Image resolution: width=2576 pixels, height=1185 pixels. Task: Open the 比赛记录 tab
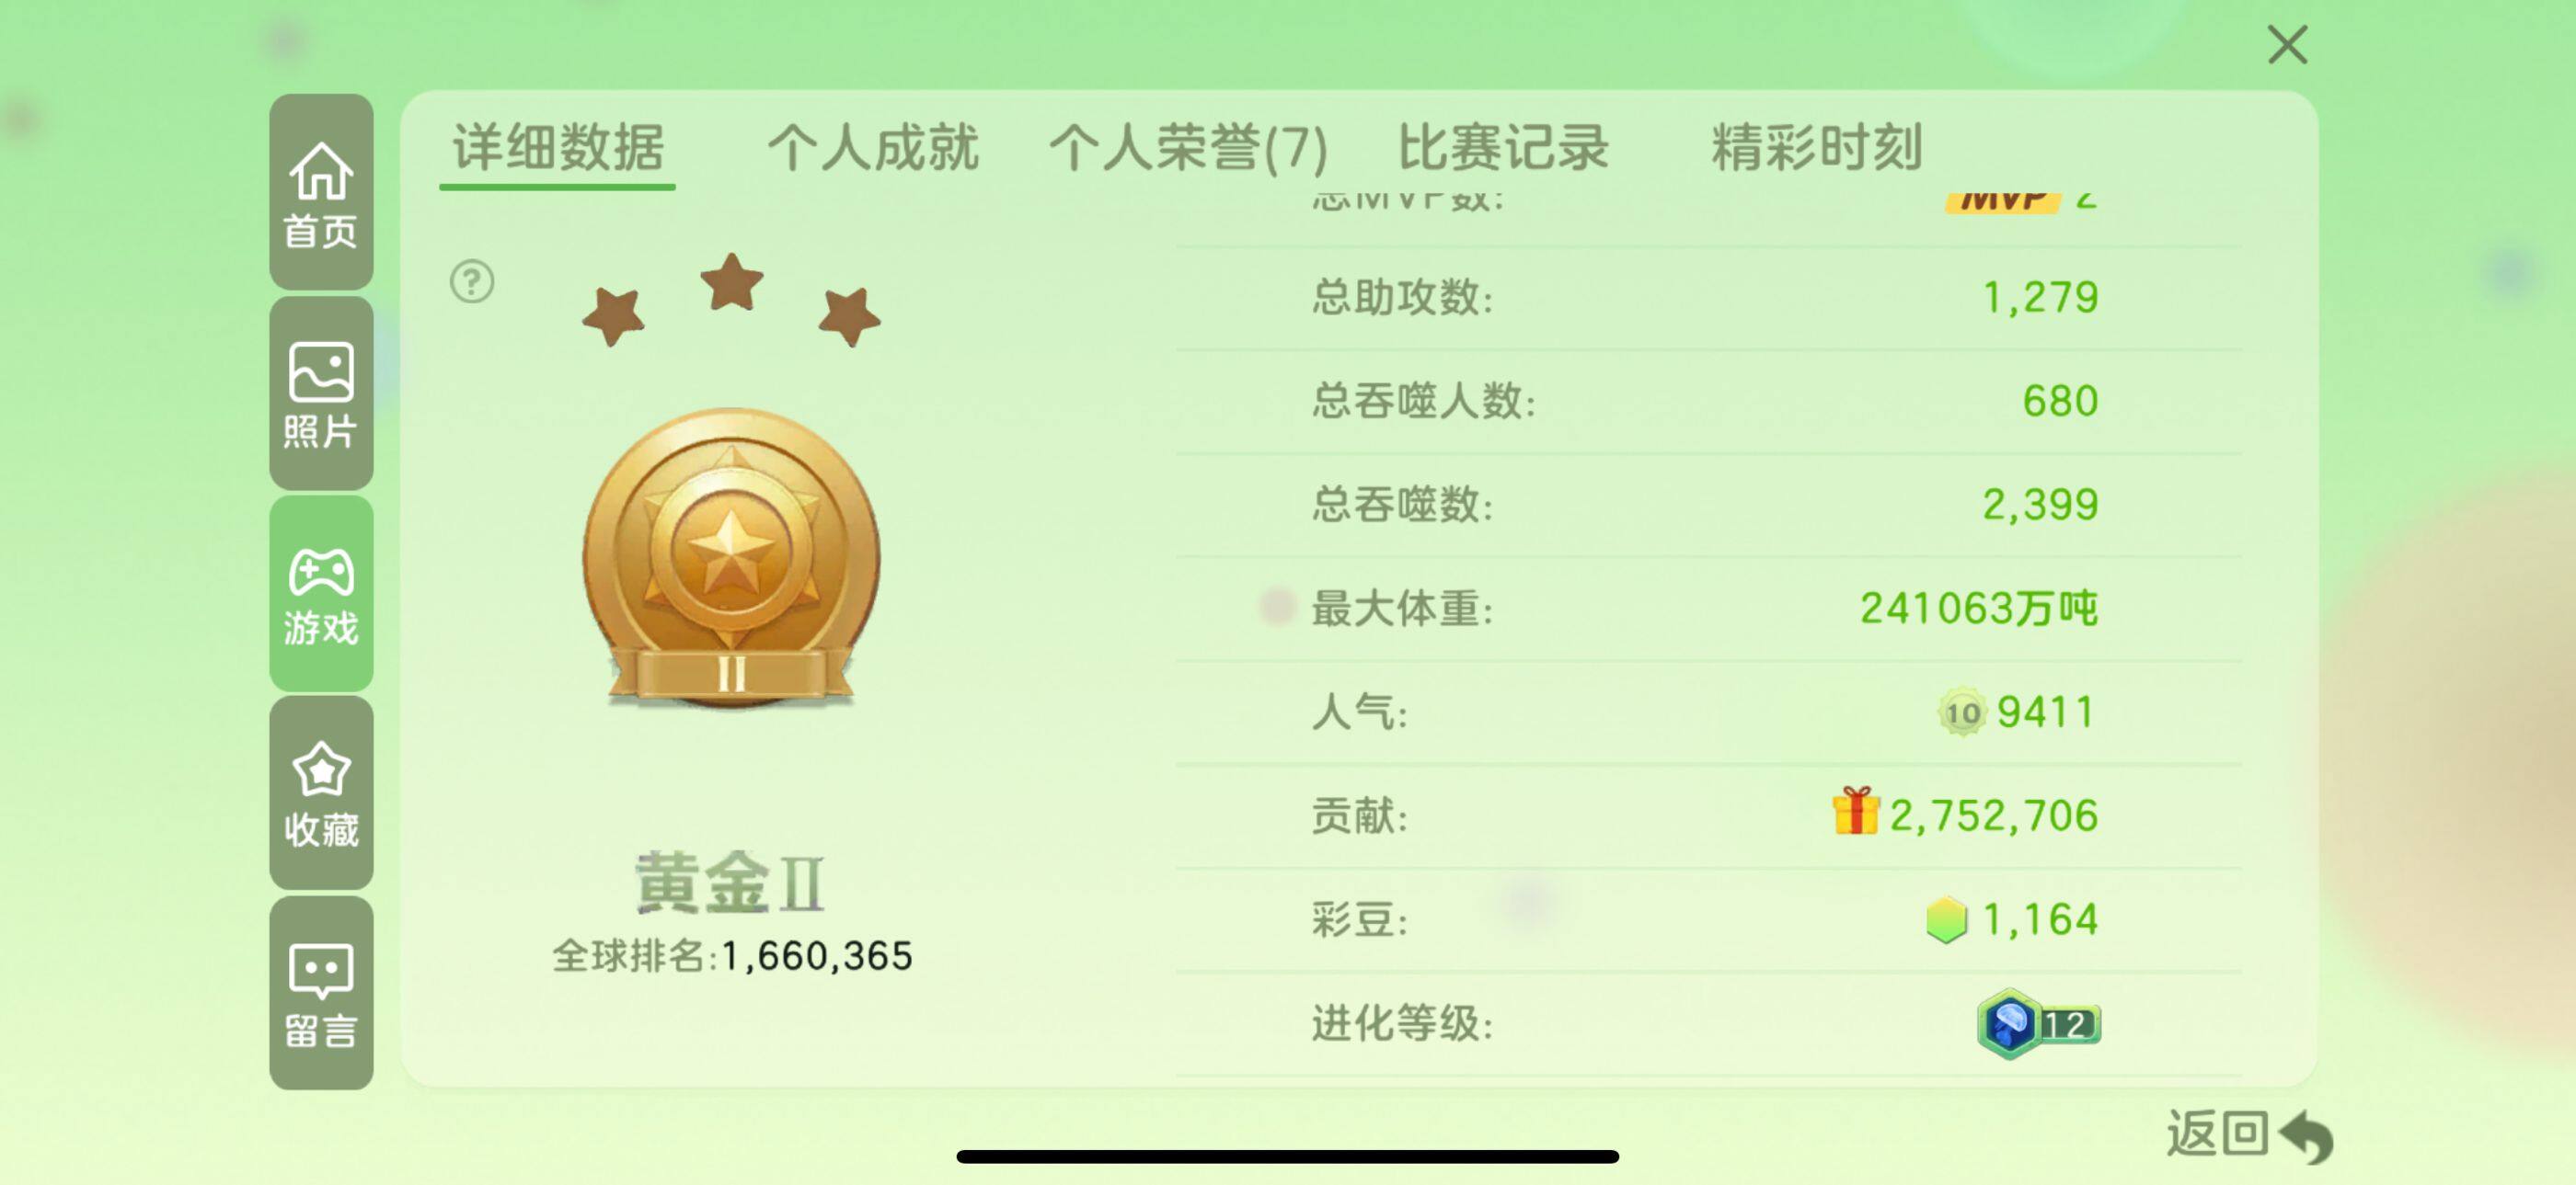click(x=1502, y=148)
